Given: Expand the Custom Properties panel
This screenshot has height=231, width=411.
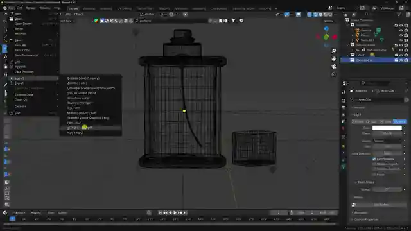Looking at the screenshot, I should click(x=365, y=219).
